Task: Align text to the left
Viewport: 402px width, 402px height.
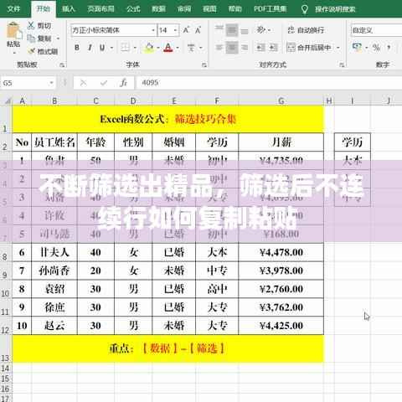Action: click(x=219, y=48)
